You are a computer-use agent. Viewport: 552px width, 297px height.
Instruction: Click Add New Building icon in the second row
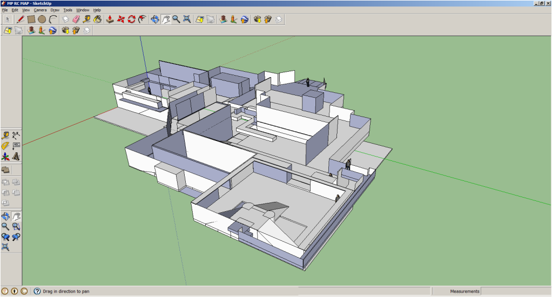31,31
